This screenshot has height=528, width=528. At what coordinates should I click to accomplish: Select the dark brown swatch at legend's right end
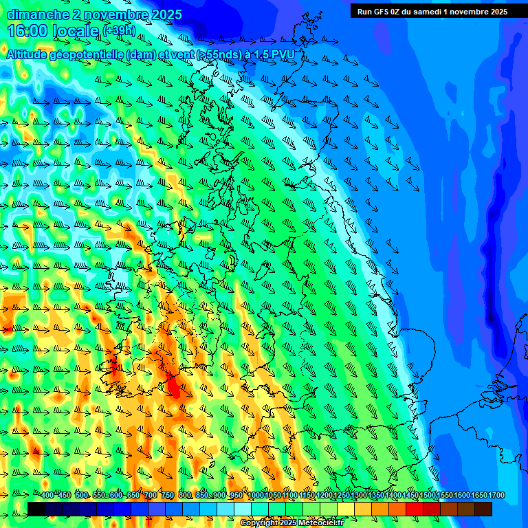pyautogui.click(x=483, y=509)
